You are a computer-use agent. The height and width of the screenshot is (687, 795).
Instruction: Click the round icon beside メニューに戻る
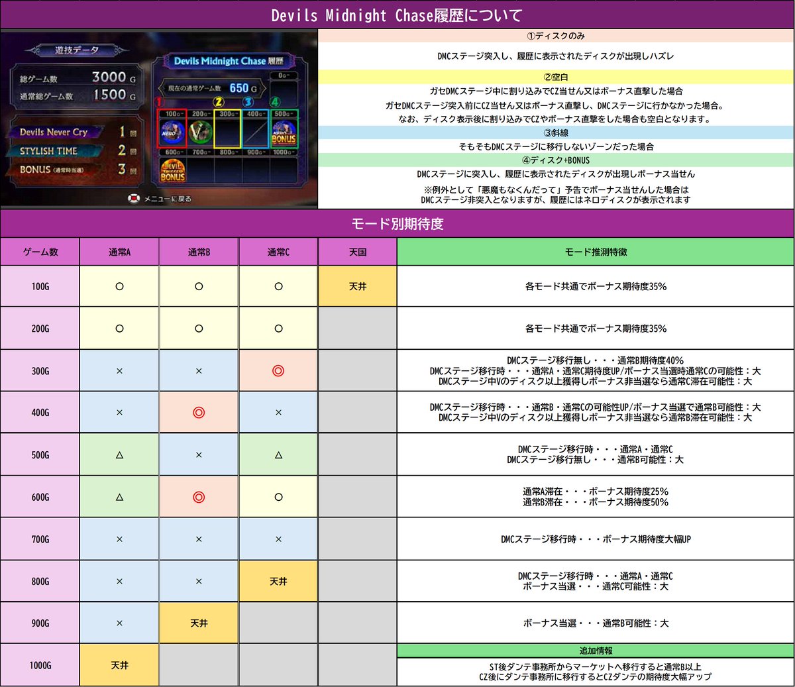134,199
